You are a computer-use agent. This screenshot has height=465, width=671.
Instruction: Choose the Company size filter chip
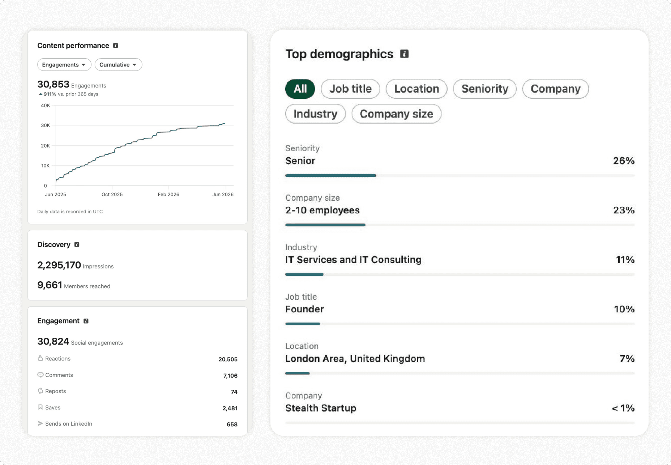pyautogui.click(x=397, y=114)
